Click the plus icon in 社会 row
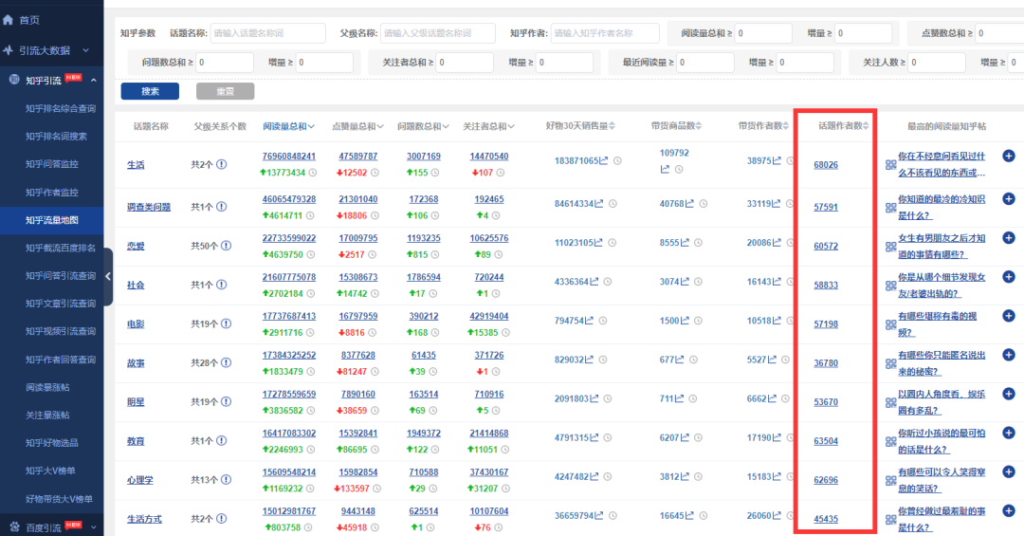This screenshot has height=536, width=1024. pyautogui.click(x=1009, y=276)
